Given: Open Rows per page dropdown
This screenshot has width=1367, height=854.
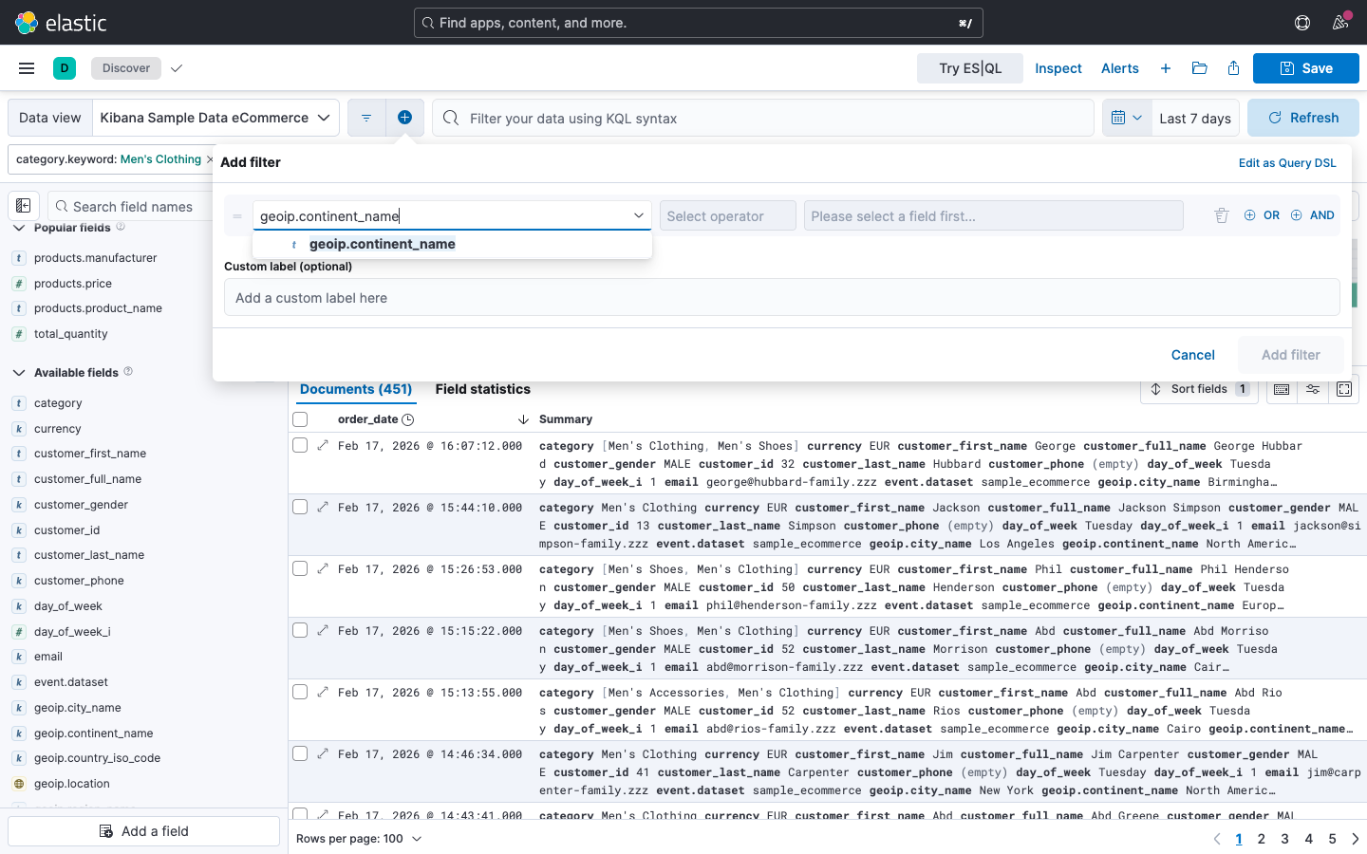Looking at the screenshot, I should [x=359, y=839].
